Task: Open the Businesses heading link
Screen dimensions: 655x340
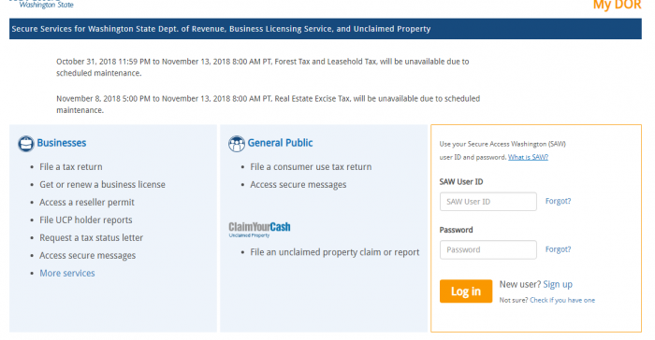Action: point(62,143)
